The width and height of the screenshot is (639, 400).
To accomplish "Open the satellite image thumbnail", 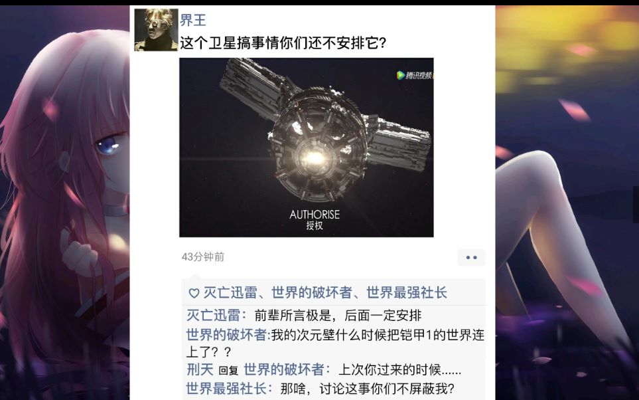I will point(307,148).
